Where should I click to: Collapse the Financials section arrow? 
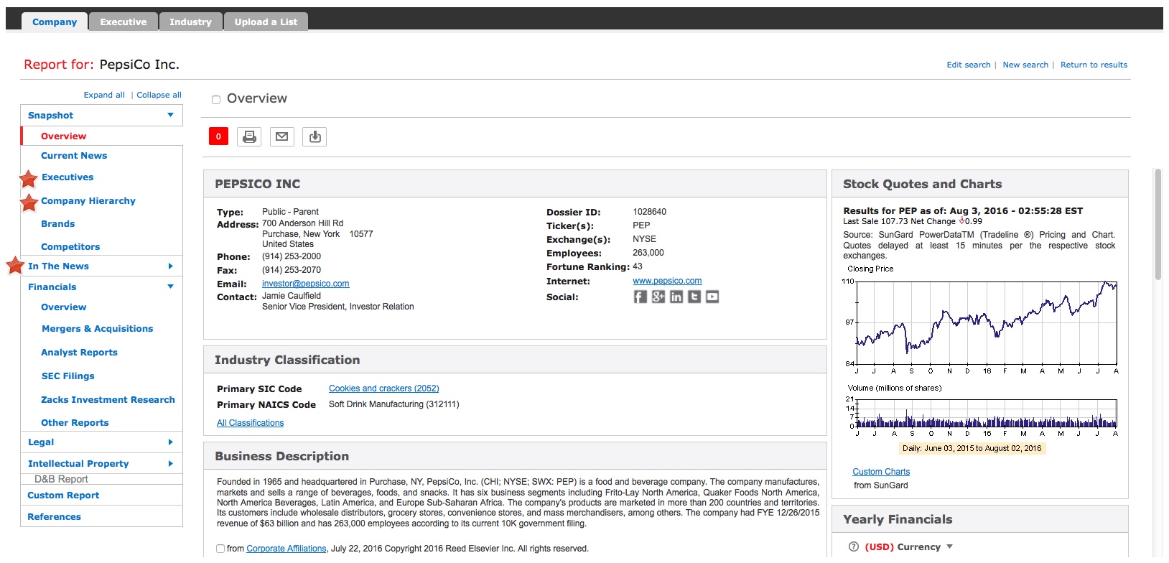tap(170, 287)
